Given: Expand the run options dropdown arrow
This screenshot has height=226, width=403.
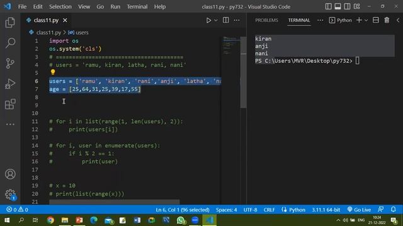Looking at the screenshot, I should (x=216, y=20).
